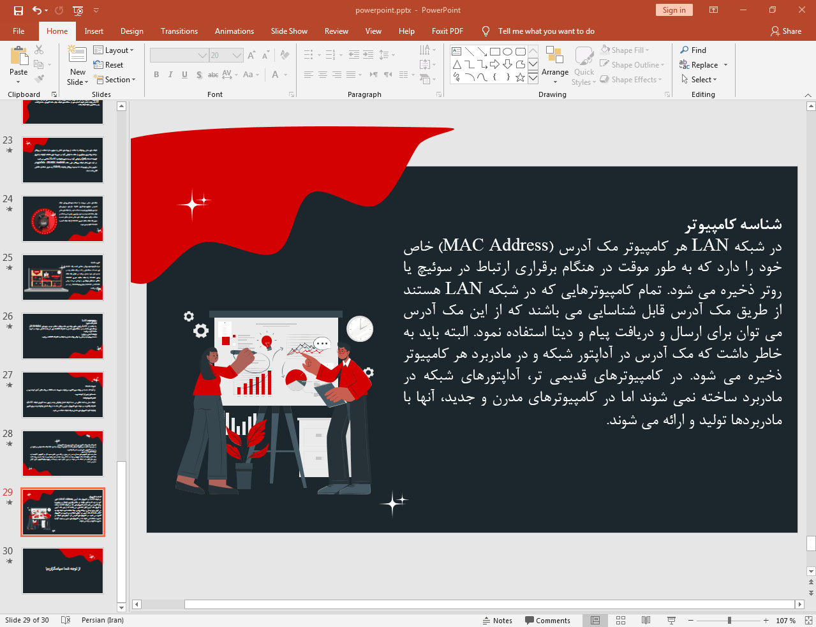Toggle Text Shadow formatting

tap(199, 75)
